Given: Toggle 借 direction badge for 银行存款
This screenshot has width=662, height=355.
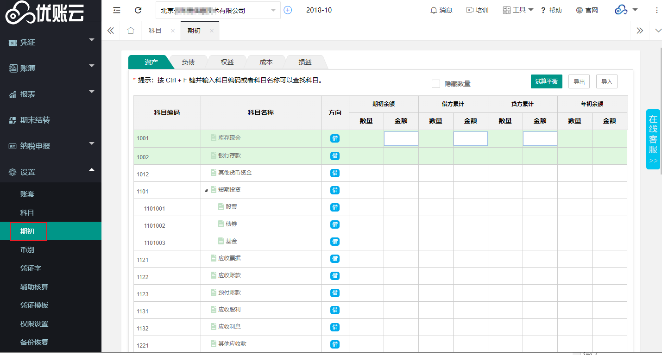Looking at the screenshot, I should point(335,156).
